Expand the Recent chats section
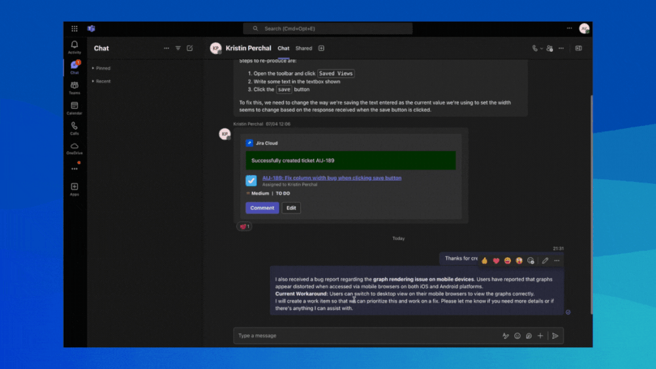656x369 pixels. [x=101, y=81]
